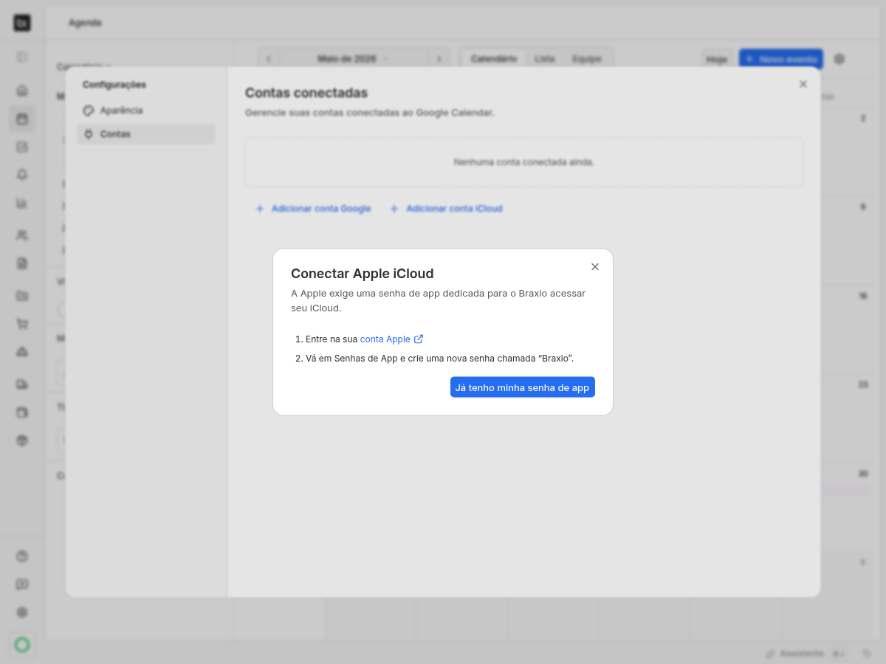Open Agenda settings gear in toolbar
886x664 pixels.
pyautogui.click(x=839, y=59)
